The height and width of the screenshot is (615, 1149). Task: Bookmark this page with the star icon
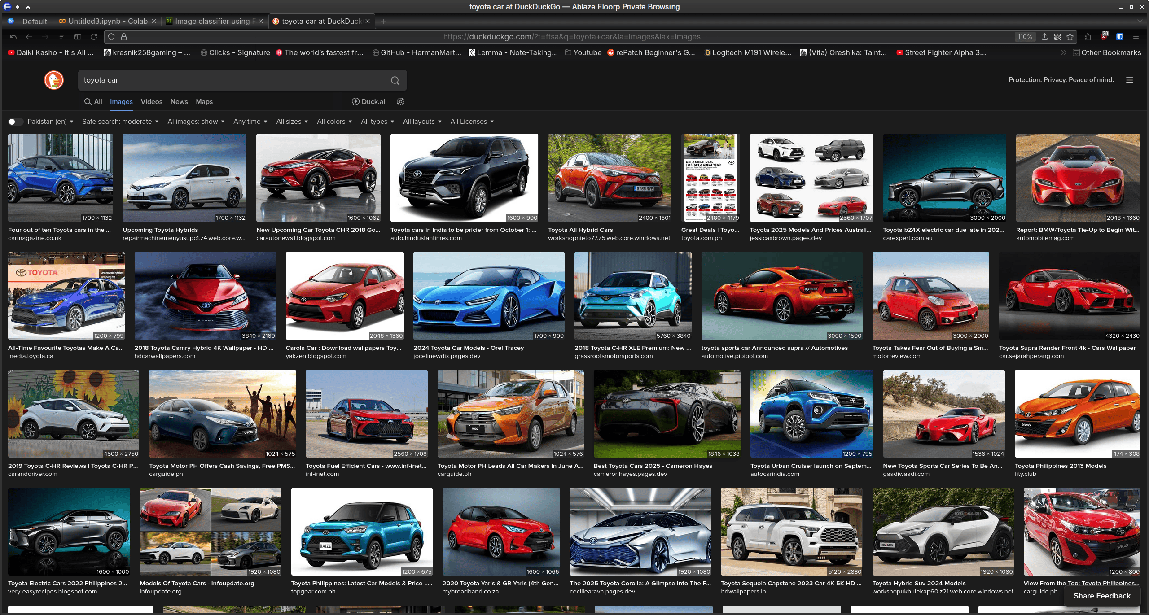1070,37
